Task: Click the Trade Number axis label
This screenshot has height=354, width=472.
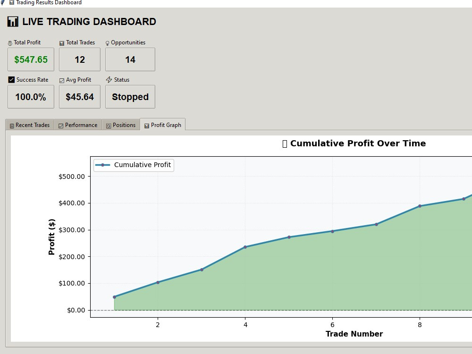Action: click(354, 334)
